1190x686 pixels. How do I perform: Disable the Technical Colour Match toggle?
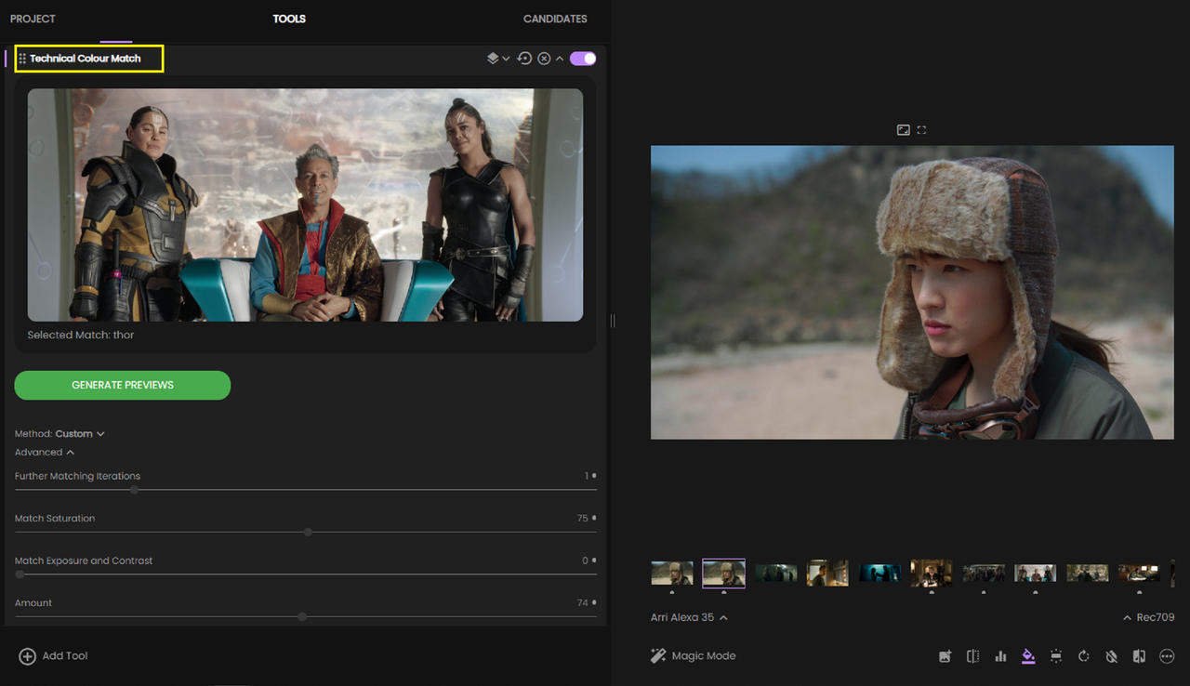click(583, 59)
